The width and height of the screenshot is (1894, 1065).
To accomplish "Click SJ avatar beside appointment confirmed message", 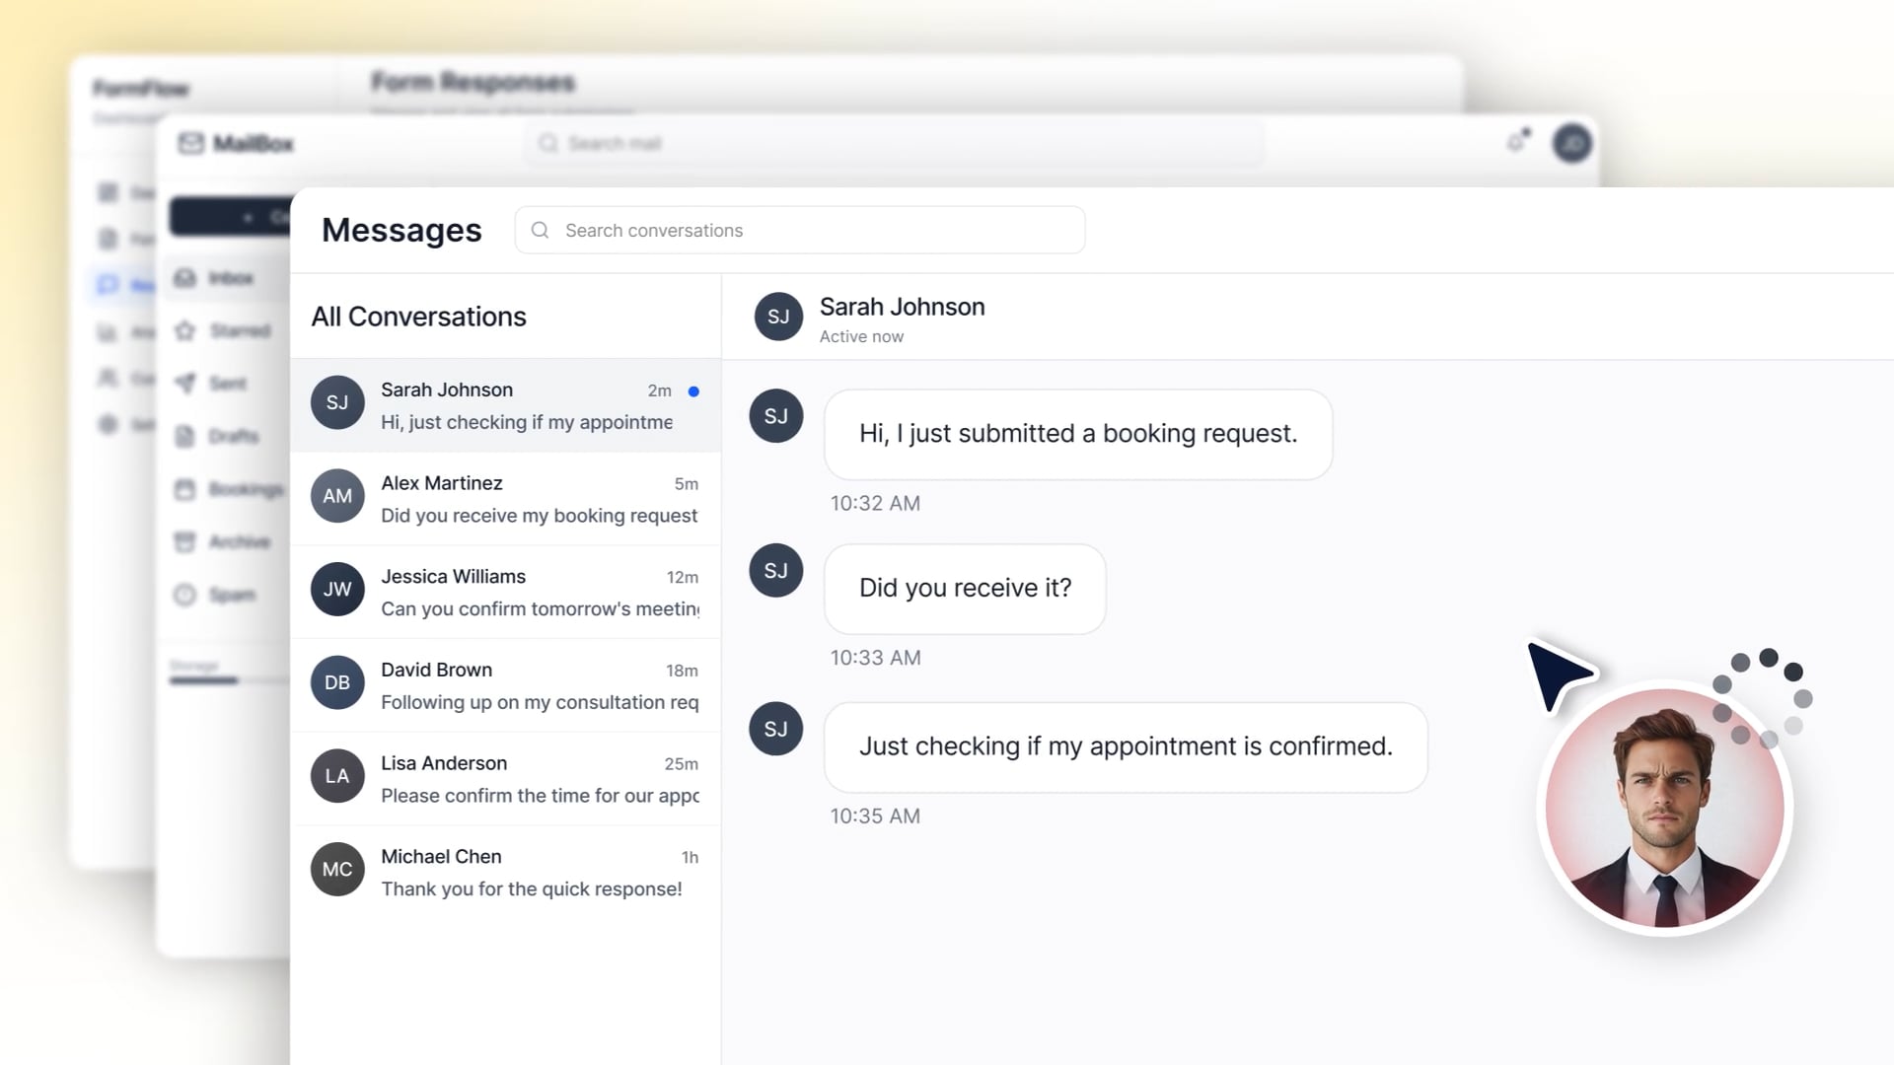I will coord(776,729).
